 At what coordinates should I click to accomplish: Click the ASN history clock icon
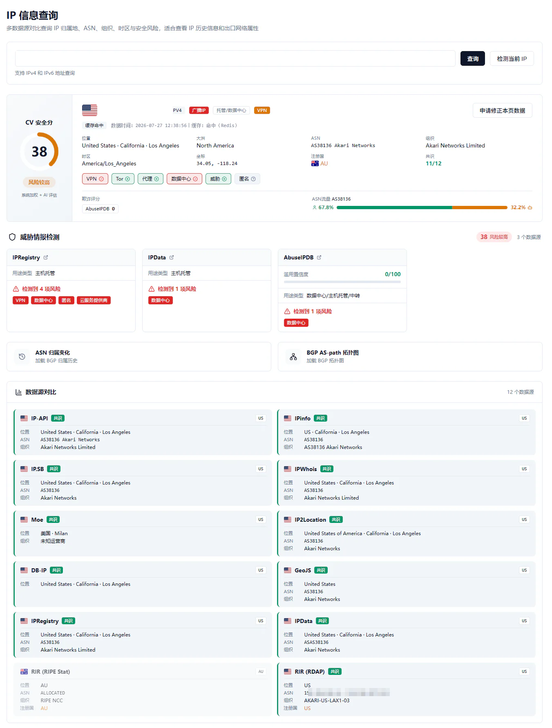point(22,357)
